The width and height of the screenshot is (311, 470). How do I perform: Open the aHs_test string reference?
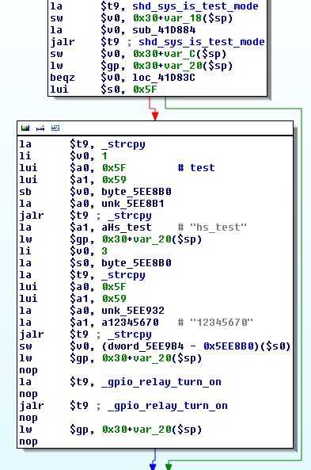pyautogui.click(x=127, y=227)
